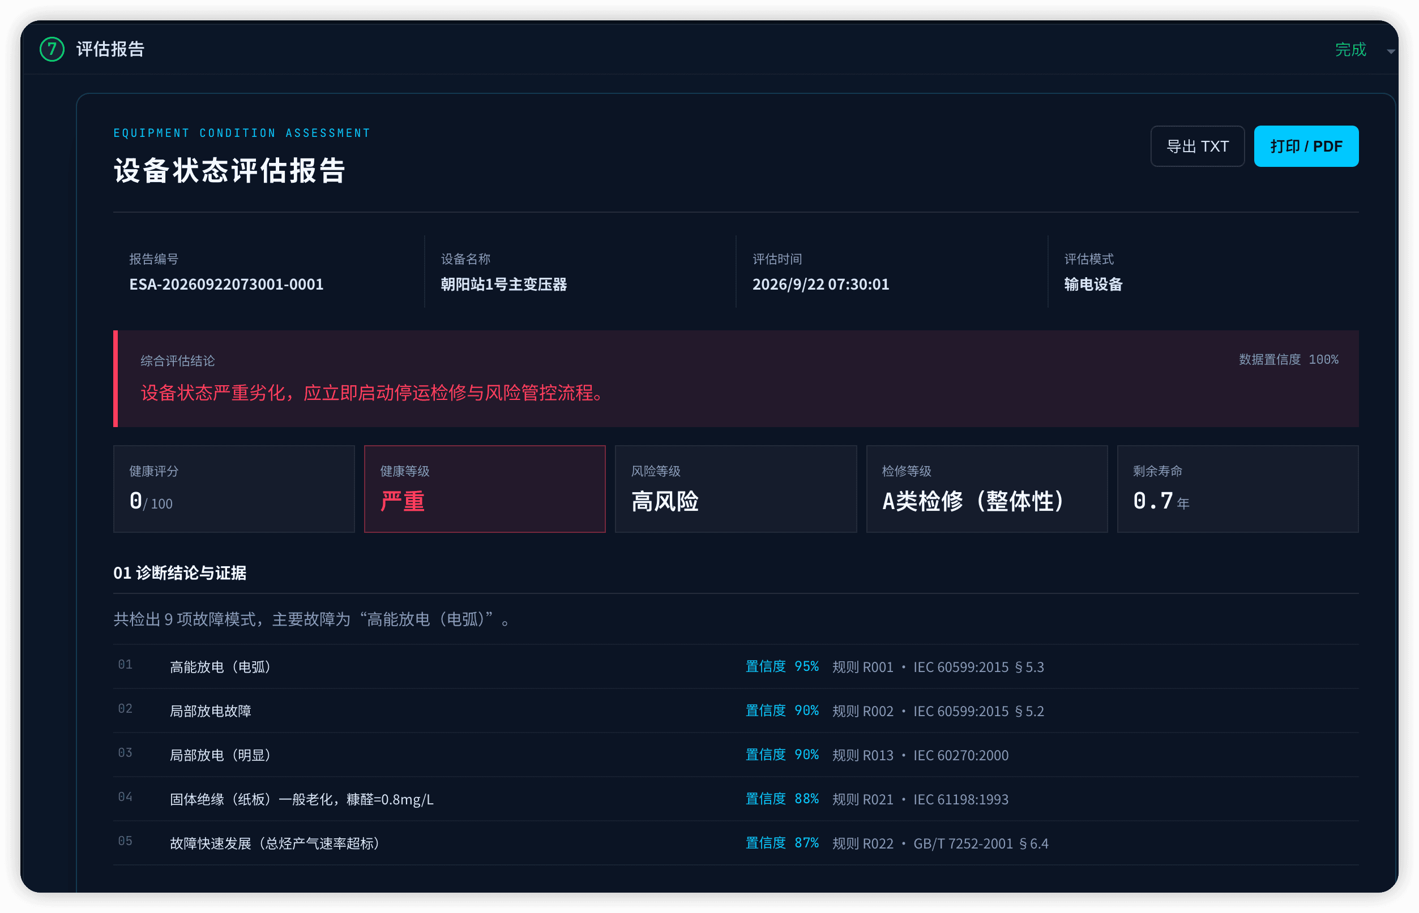Click the EQUIPMENT CONDITION ASSESSMENT subtitle
Screen dimensions: 1419x913
(x=242, y=133)
